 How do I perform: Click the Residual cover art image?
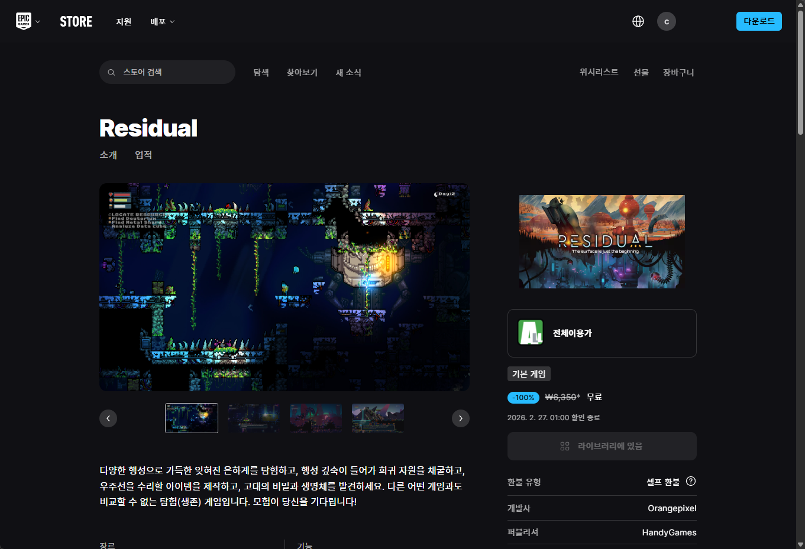pyautogui.click(x=602, y=242)
